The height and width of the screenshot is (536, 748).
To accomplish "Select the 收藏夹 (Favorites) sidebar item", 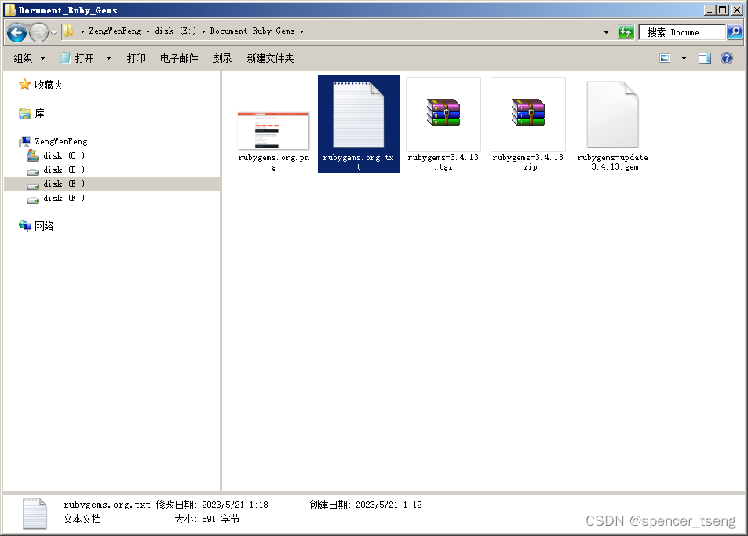I will pos(49,84).
